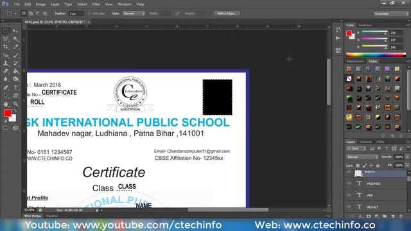Select the Custom Shape tool

tap(15, 96)
